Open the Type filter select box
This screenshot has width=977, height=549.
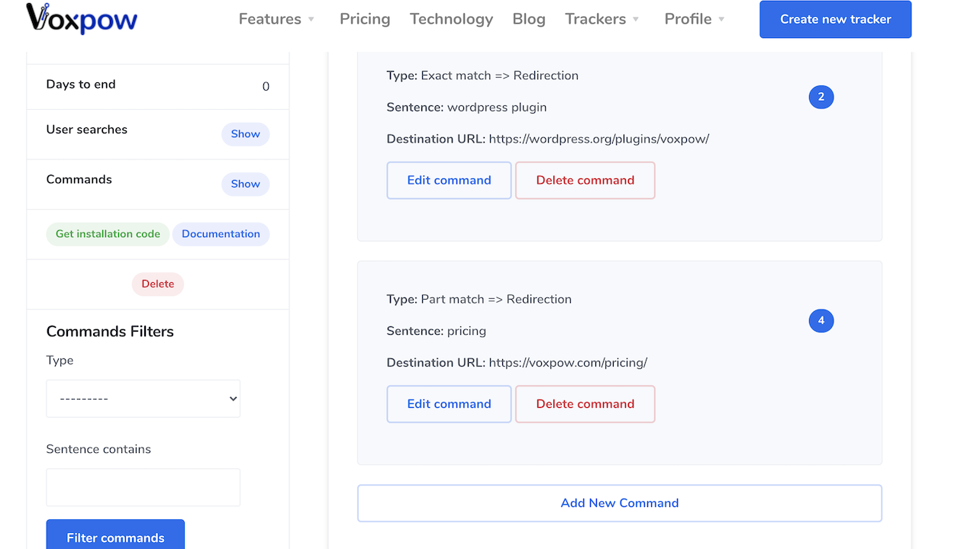(143, 399)
